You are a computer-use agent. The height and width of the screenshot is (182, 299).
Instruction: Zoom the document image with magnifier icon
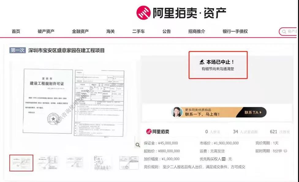[138, 145]
